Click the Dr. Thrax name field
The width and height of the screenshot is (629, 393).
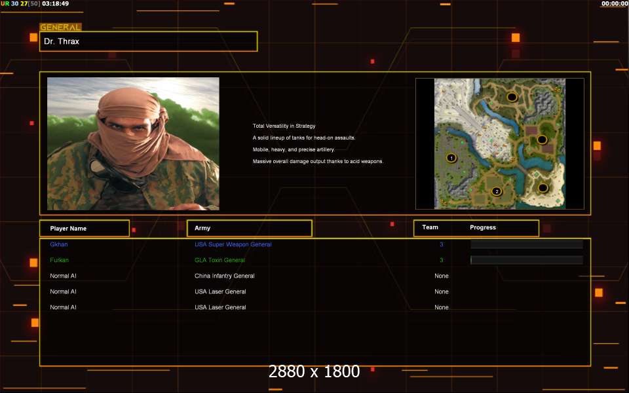(148, 41)
